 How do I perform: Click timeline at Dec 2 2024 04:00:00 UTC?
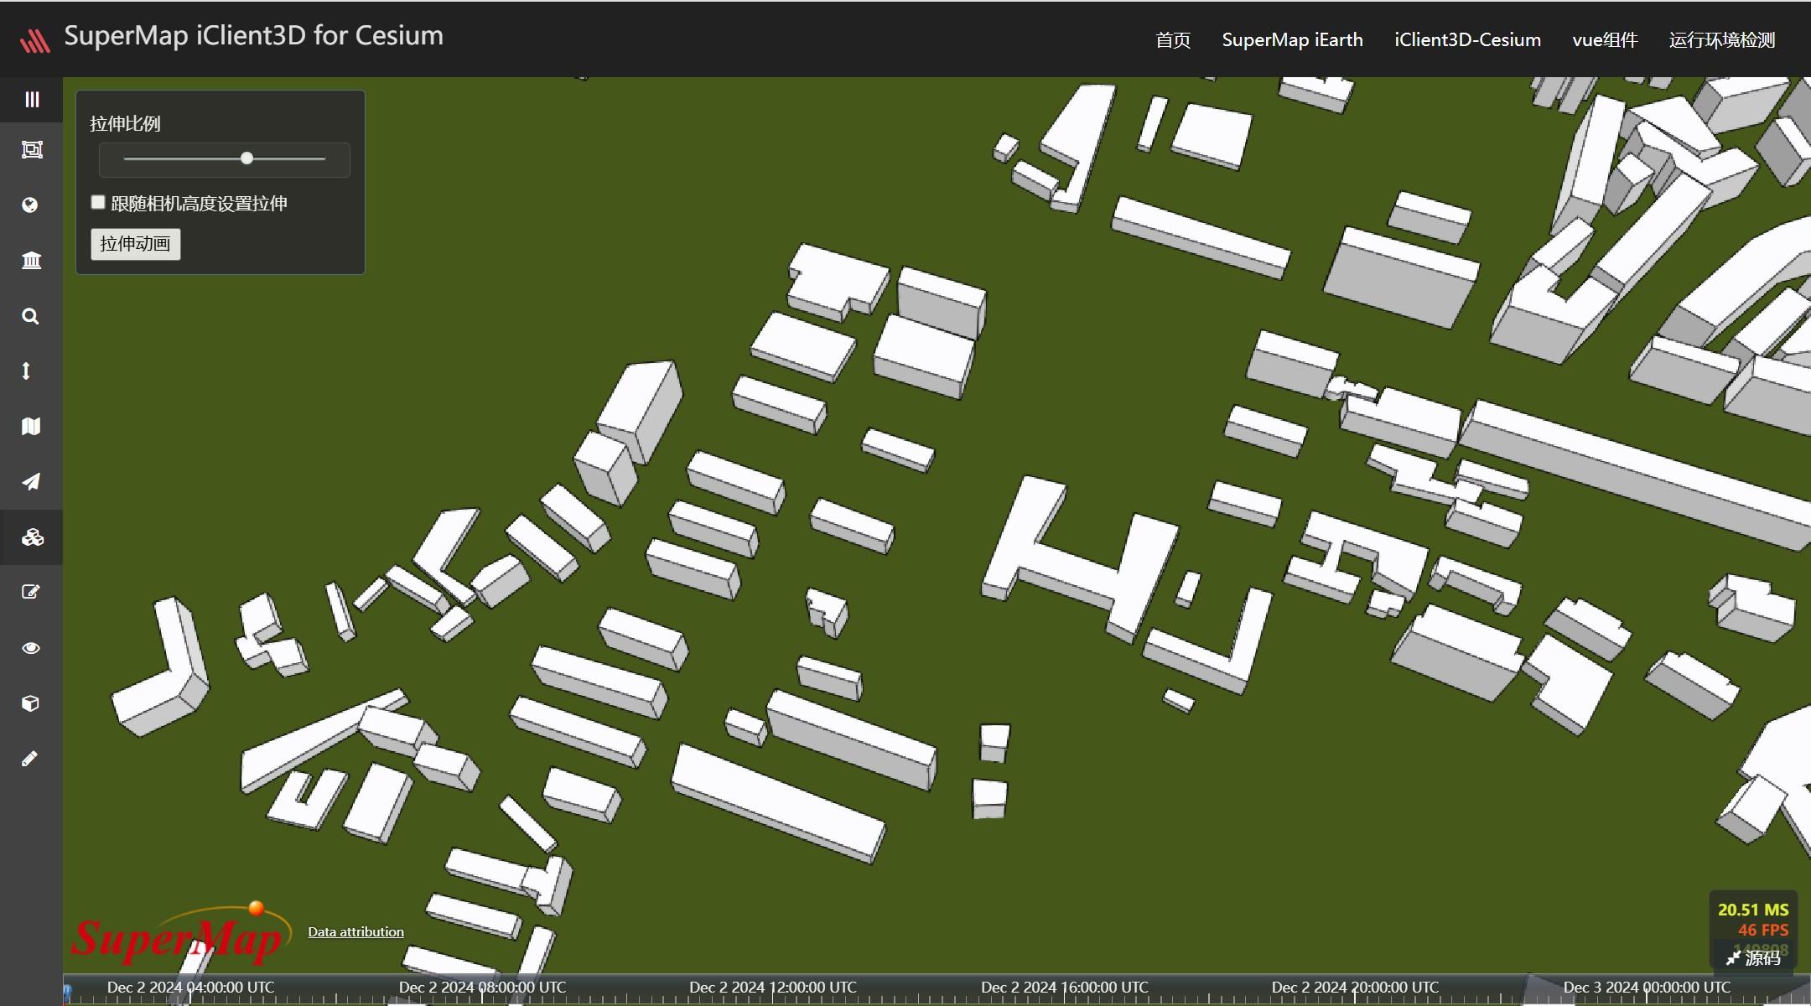[x=190, y=988]
